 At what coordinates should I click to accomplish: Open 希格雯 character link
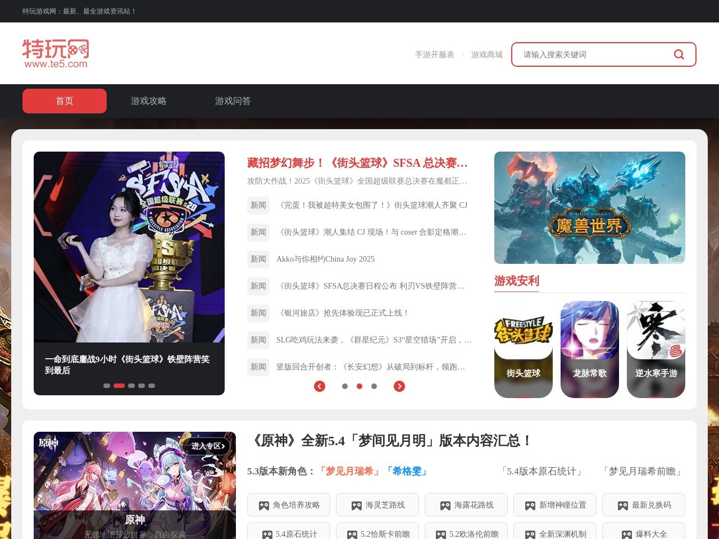406,471
